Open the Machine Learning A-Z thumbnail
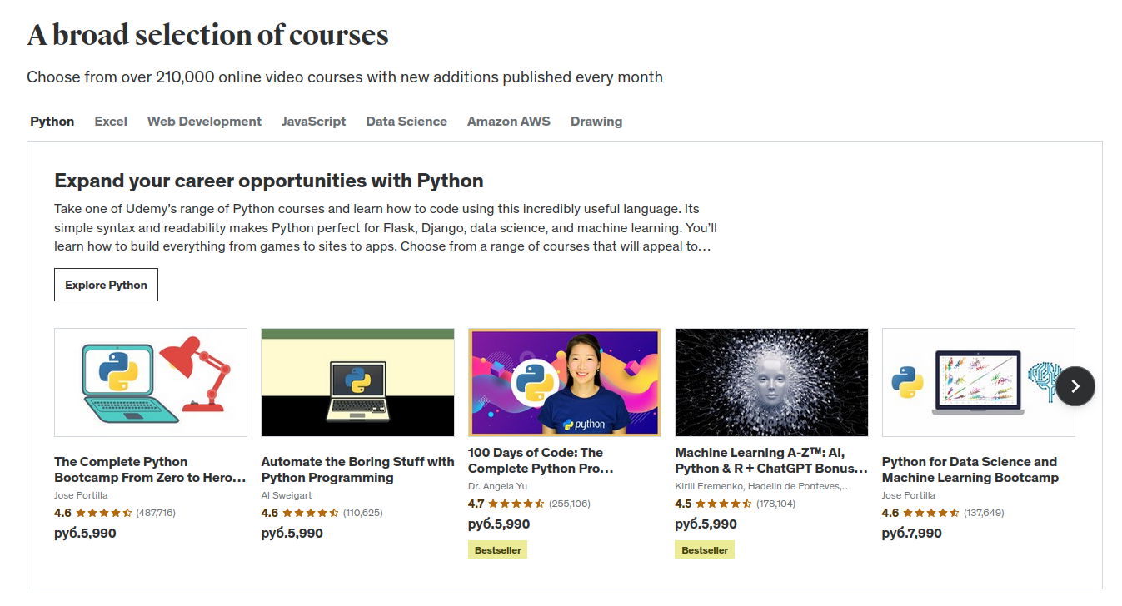1122x606 pixels. point(771,382)
